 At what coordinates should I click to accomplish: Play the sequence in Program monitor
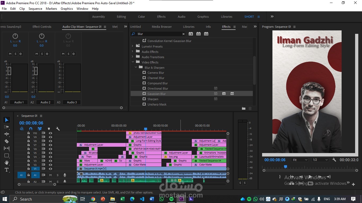pyautogui.click(x=310, y=177)
